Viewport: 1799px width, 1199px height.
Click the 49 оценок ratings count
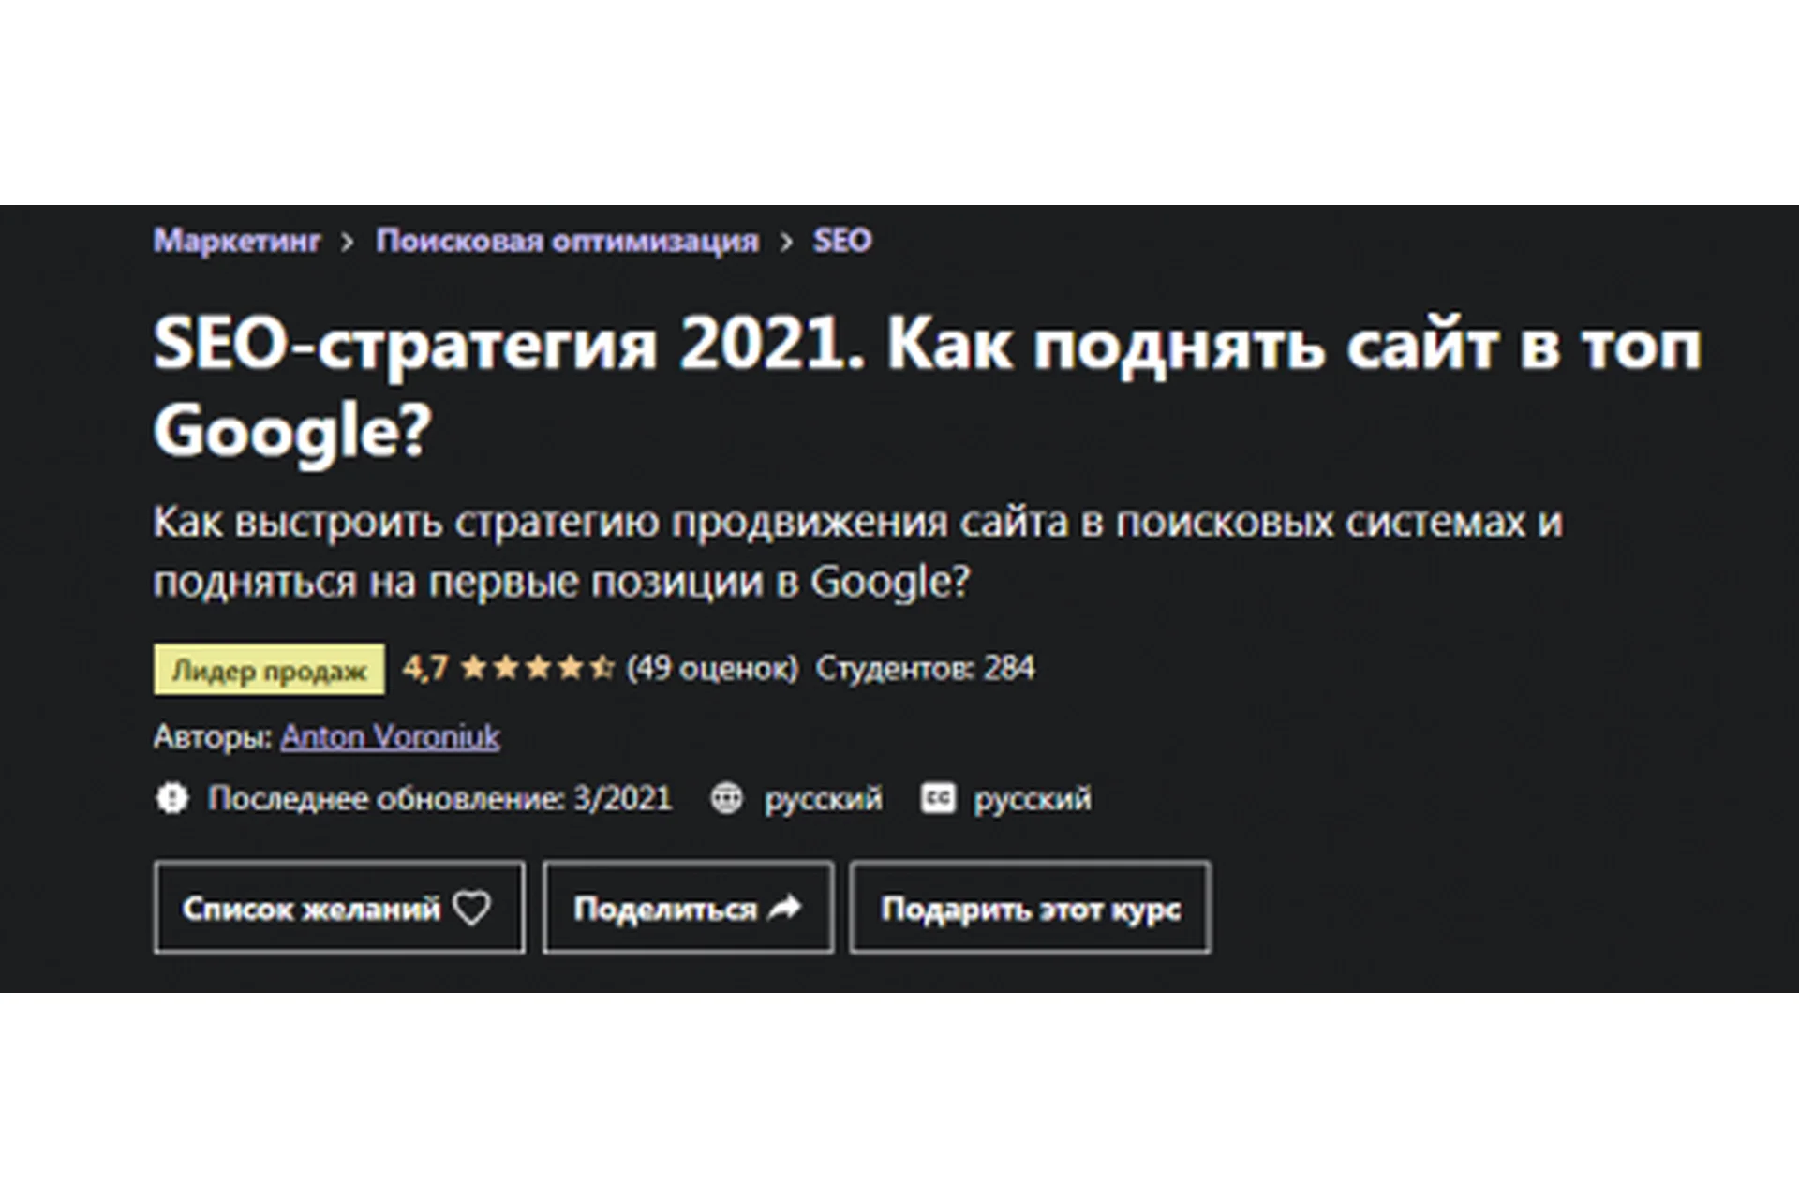(712, 667)
